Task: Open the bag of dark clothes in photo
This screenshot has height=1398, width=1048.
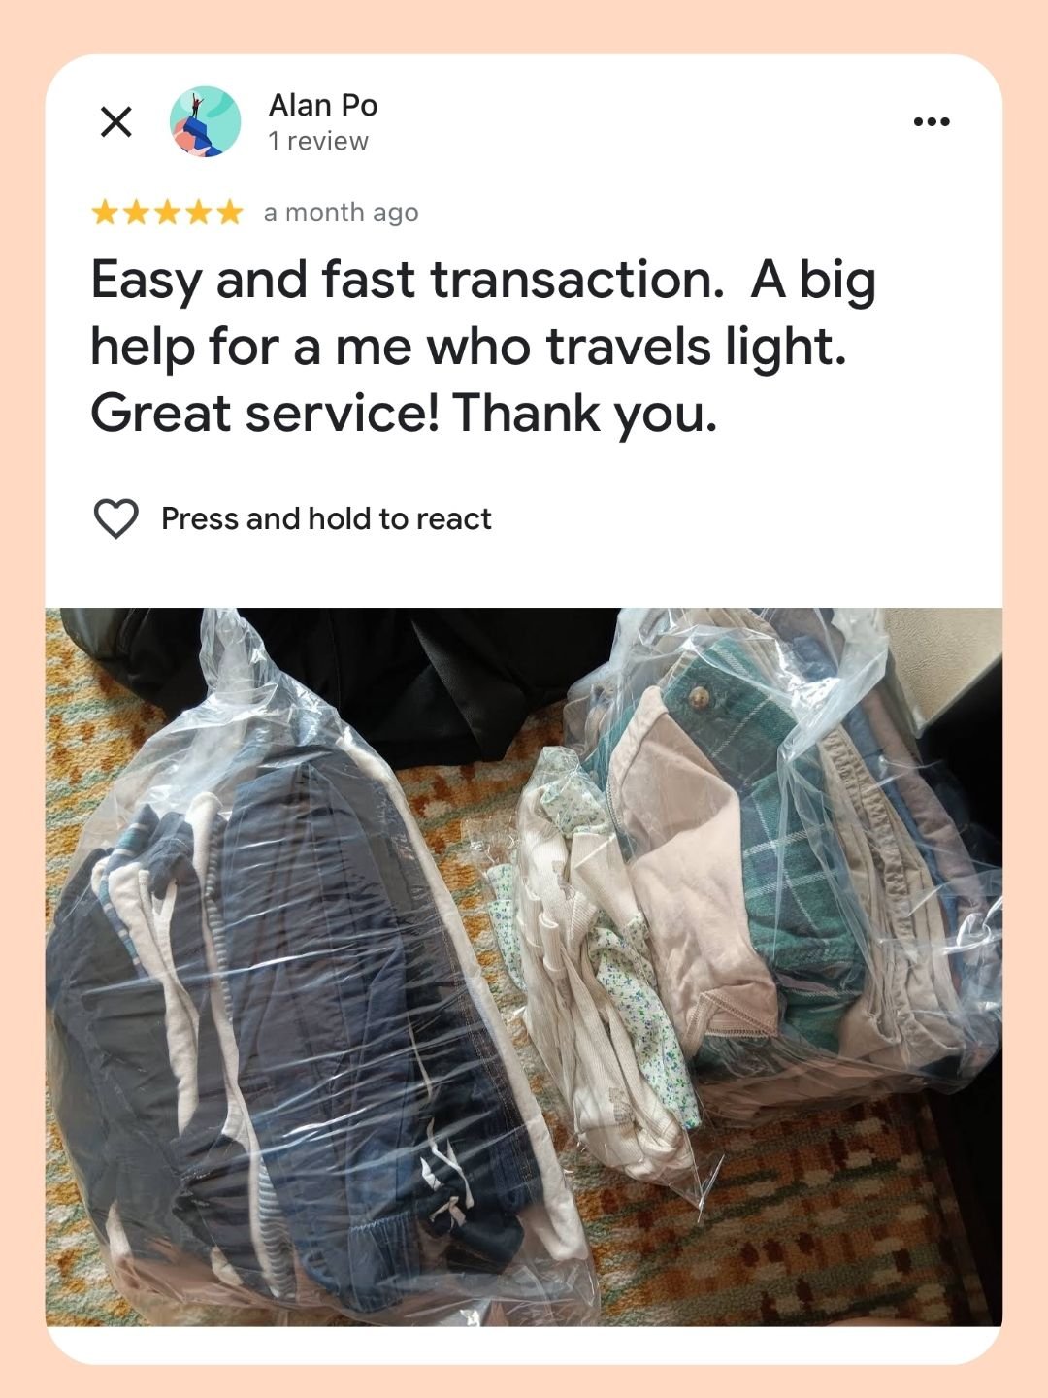Action: pos(311,981)
